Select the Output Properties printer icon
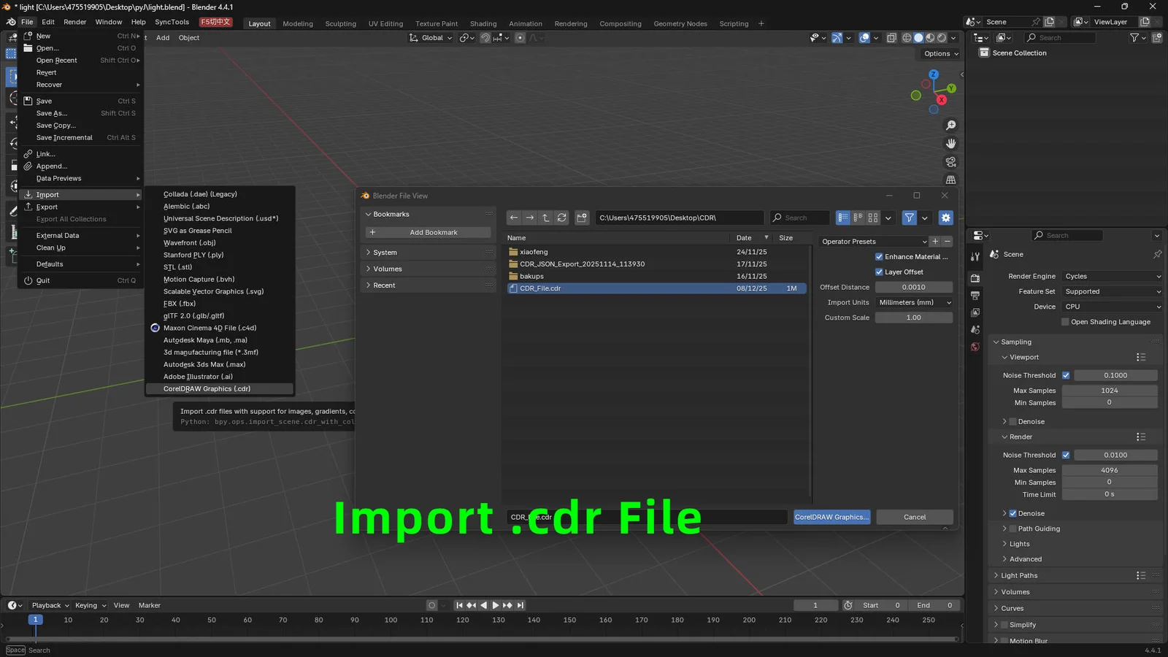The height and width of the screenshot is (657, 1168). pos(975,296)
